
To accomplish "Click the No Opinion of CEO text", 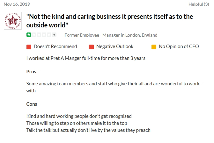I will coord(179,46).
